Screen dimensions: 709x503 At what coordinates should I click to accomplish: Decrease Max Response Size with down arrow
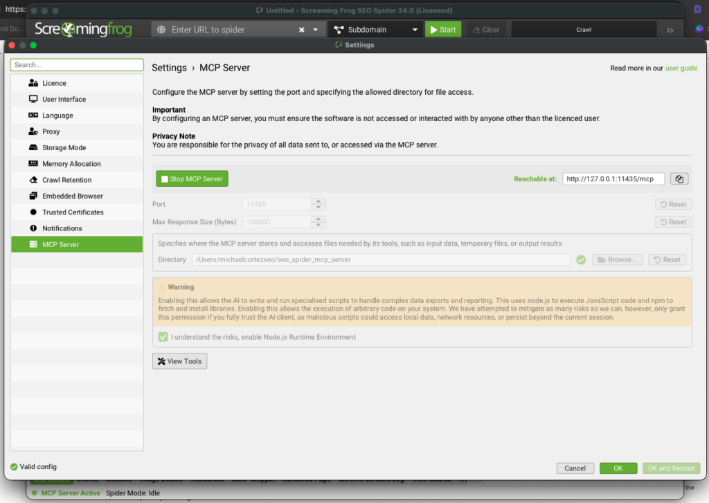coord(318,225)
